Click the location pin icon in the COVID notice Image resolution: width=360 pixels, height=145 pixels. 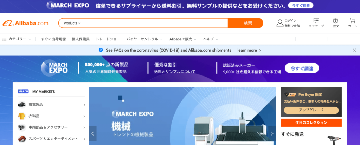point(101,50)
